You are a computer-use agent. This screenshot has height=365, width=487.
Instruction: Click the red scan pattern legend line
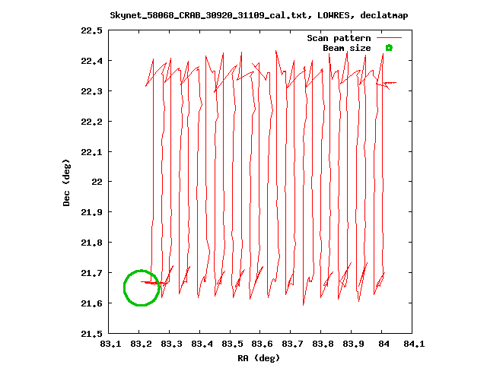tap(389, 37)
